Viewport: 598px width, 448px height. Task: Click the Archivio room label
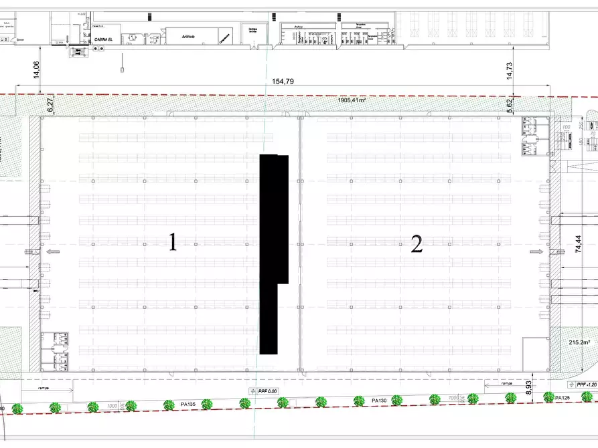point(188,37)
